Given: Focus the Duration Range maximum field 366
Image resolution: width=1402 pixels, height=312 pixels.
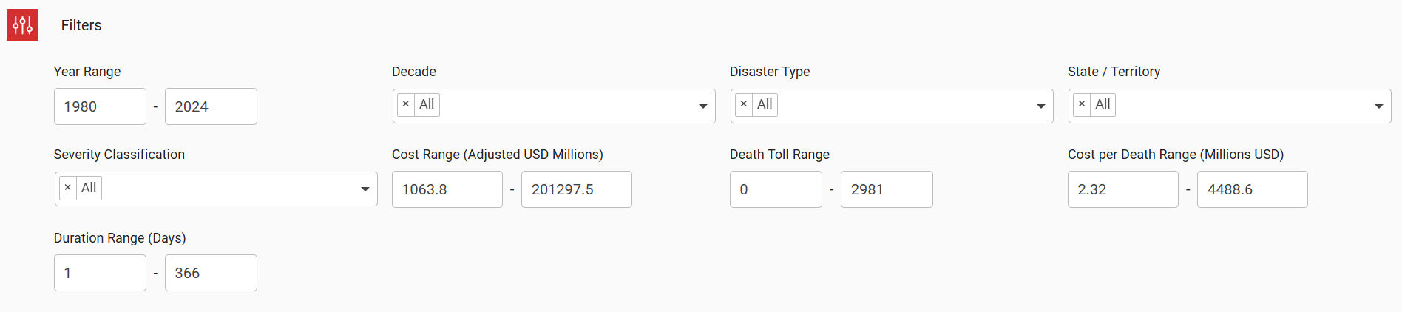Looking at the screenshot, I should (211, 273).
